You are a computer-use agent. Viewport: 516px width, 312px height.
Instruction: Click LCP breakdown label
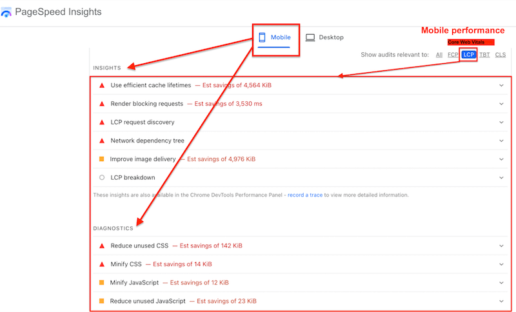(x=133, y=177)
